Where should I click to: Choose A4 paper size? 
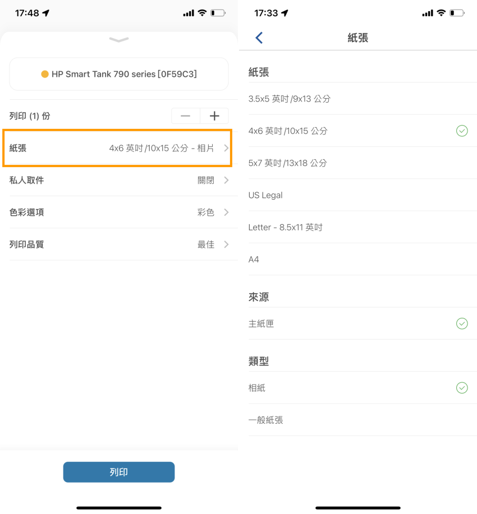[x=363, y=260]
